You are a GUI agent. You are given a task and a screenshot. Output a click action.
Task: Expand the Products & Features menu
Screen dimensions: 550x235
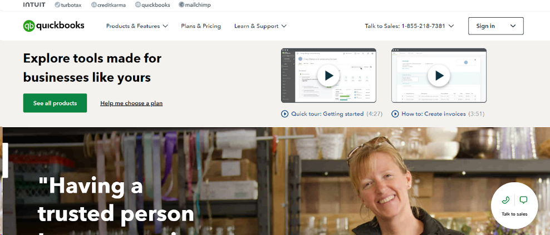[137, 26]
